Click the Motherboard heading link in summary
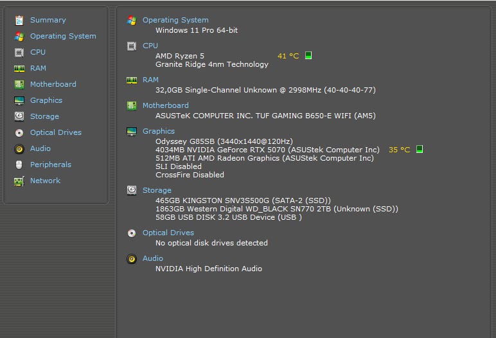Screen dimensions: 496x338 tap(166, 105)
